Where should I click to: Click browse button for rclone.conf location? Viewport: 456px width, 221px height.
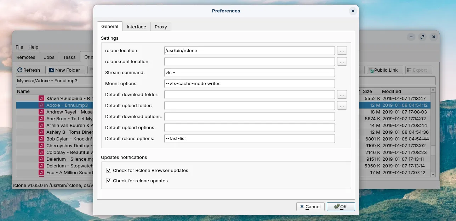click(342, 61)
